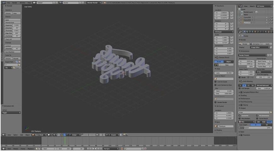The image size is (274, 151).
Task: Open the Blender Render engine dropdown
Action: [x=94, y=3]
